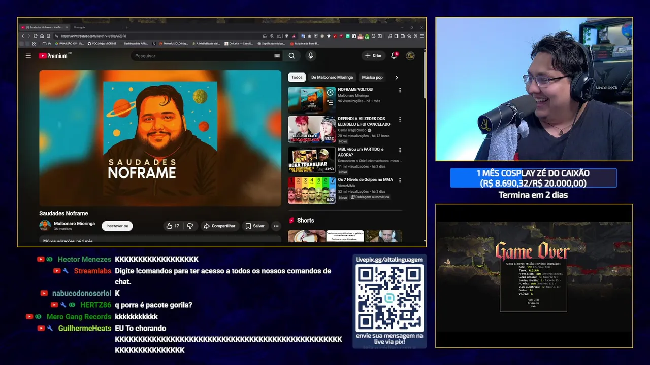Open Os 7 Níveis de Golpes no MMA thumbnail
This screenshot has height=365, width=650.
click(312, 190)
